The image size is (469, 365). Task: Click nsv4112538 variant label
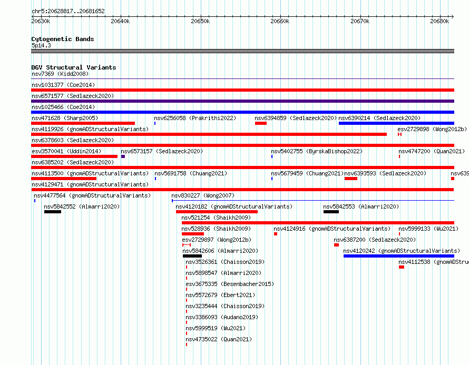click(434, 262)
